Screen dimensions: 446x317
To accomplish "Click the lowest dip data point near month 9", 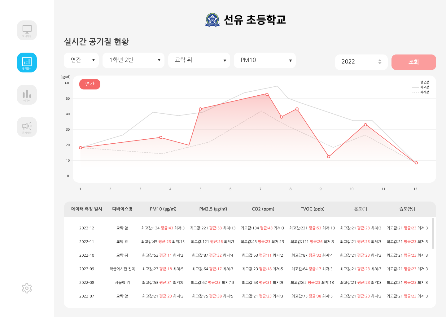I will [x=329, y=157].
